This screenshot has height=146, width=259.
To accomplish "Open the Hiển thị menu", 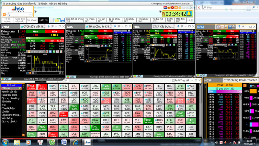I will pos(53,4).
